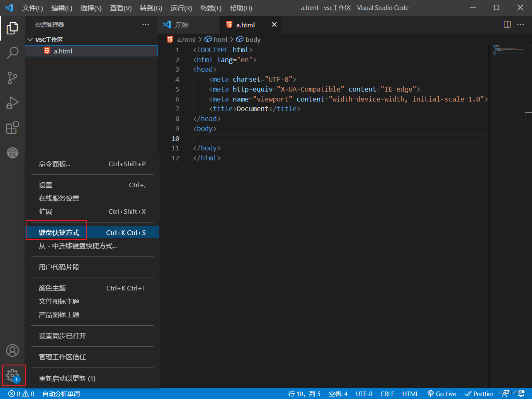Choose 从 - 中迁移键盘快捷方式... entry
Viewport: 532px width, 399px height.
click(x=92, y=246)
